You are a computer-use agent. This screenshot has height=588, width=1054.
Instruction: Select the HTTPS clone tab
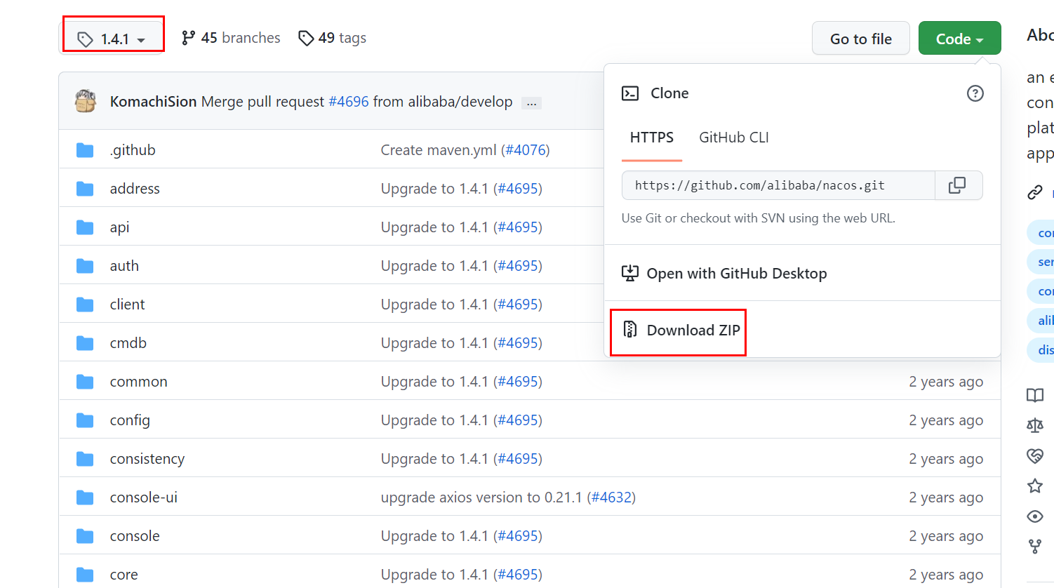[652, 138]
